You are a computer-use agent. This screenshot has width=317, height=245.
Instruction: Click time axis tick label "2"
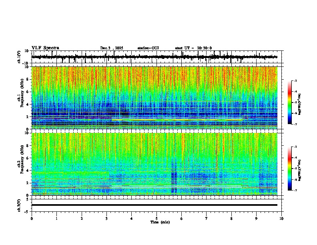(x=82, y=219)
